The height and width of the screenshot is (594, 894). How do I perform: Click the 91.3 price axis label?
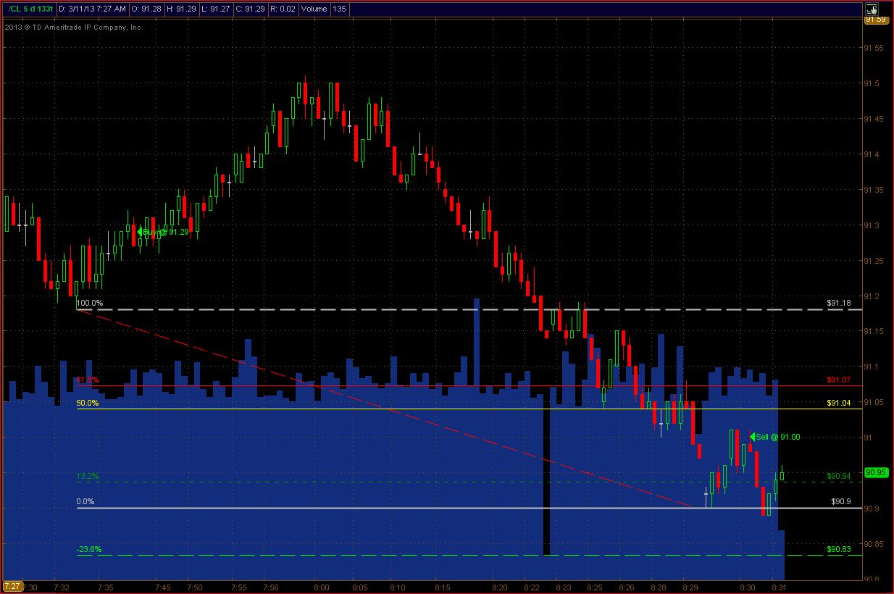click(872, 225)
